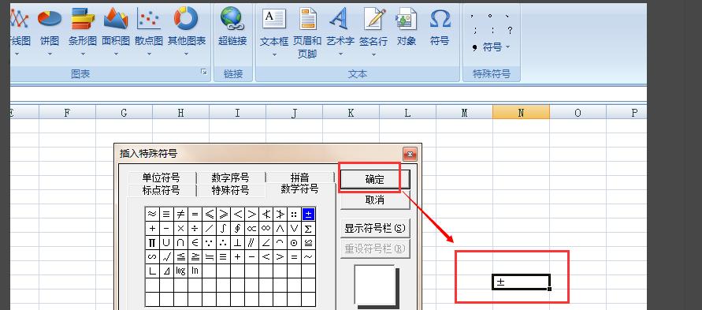
Task: Select the ∝ proportional-to symbol
Action: pos(251,229)
